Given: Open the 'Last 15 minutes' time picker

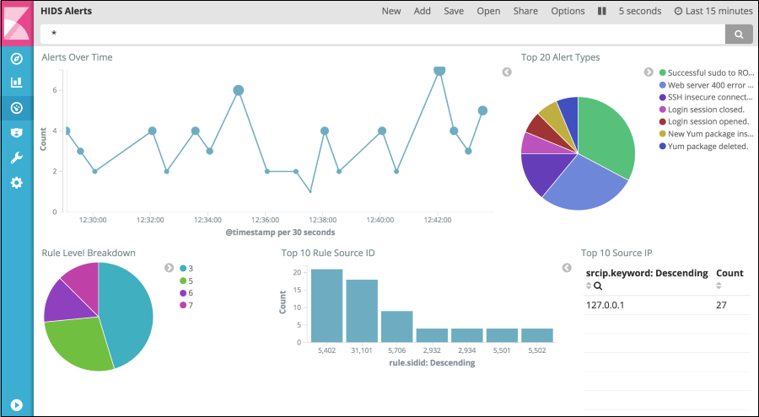Looking at the screenshot, I should 713,12.
